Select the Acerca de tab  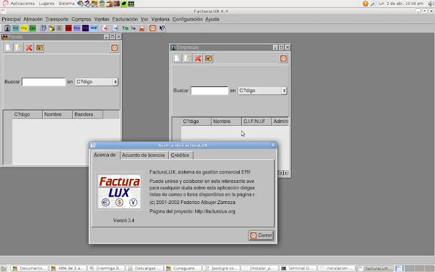pos(105,155)
